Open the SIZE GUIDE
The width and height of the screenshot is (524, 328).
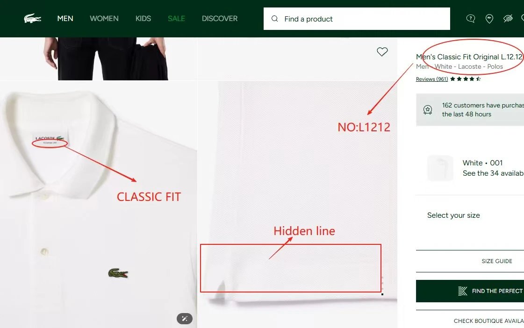pyautogui.click(x=497, y=261)
